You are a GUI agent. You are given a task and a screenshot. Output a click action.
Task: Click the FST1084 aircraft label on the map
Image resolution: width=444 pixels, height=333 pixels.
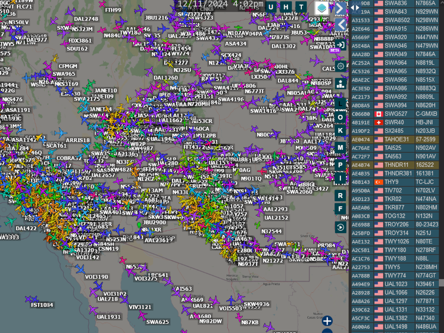[x=42, y=305]
